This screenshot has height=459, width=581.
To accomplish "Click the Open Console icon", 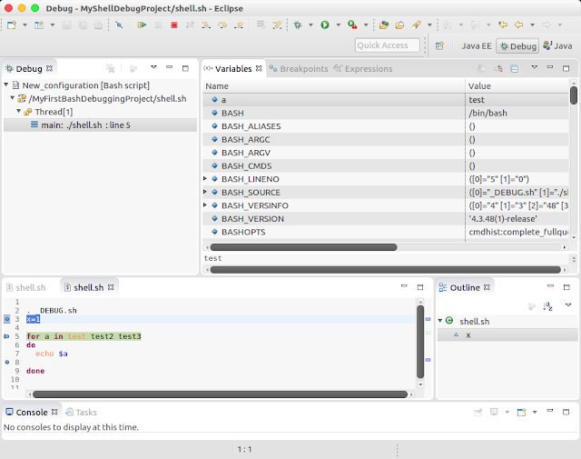I will [521, 412].
